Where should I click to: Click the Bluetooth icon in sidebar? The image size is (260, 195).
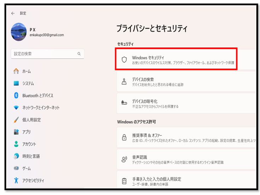point(16,96)
